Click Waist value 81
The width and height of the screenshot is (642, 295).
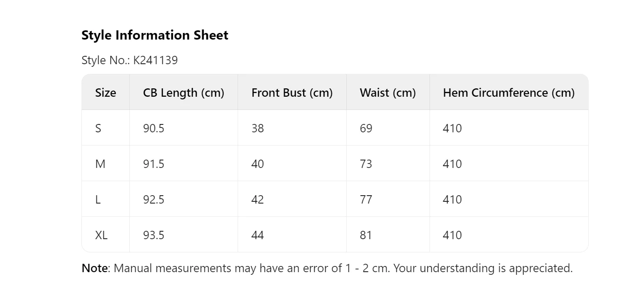point(366,235)
